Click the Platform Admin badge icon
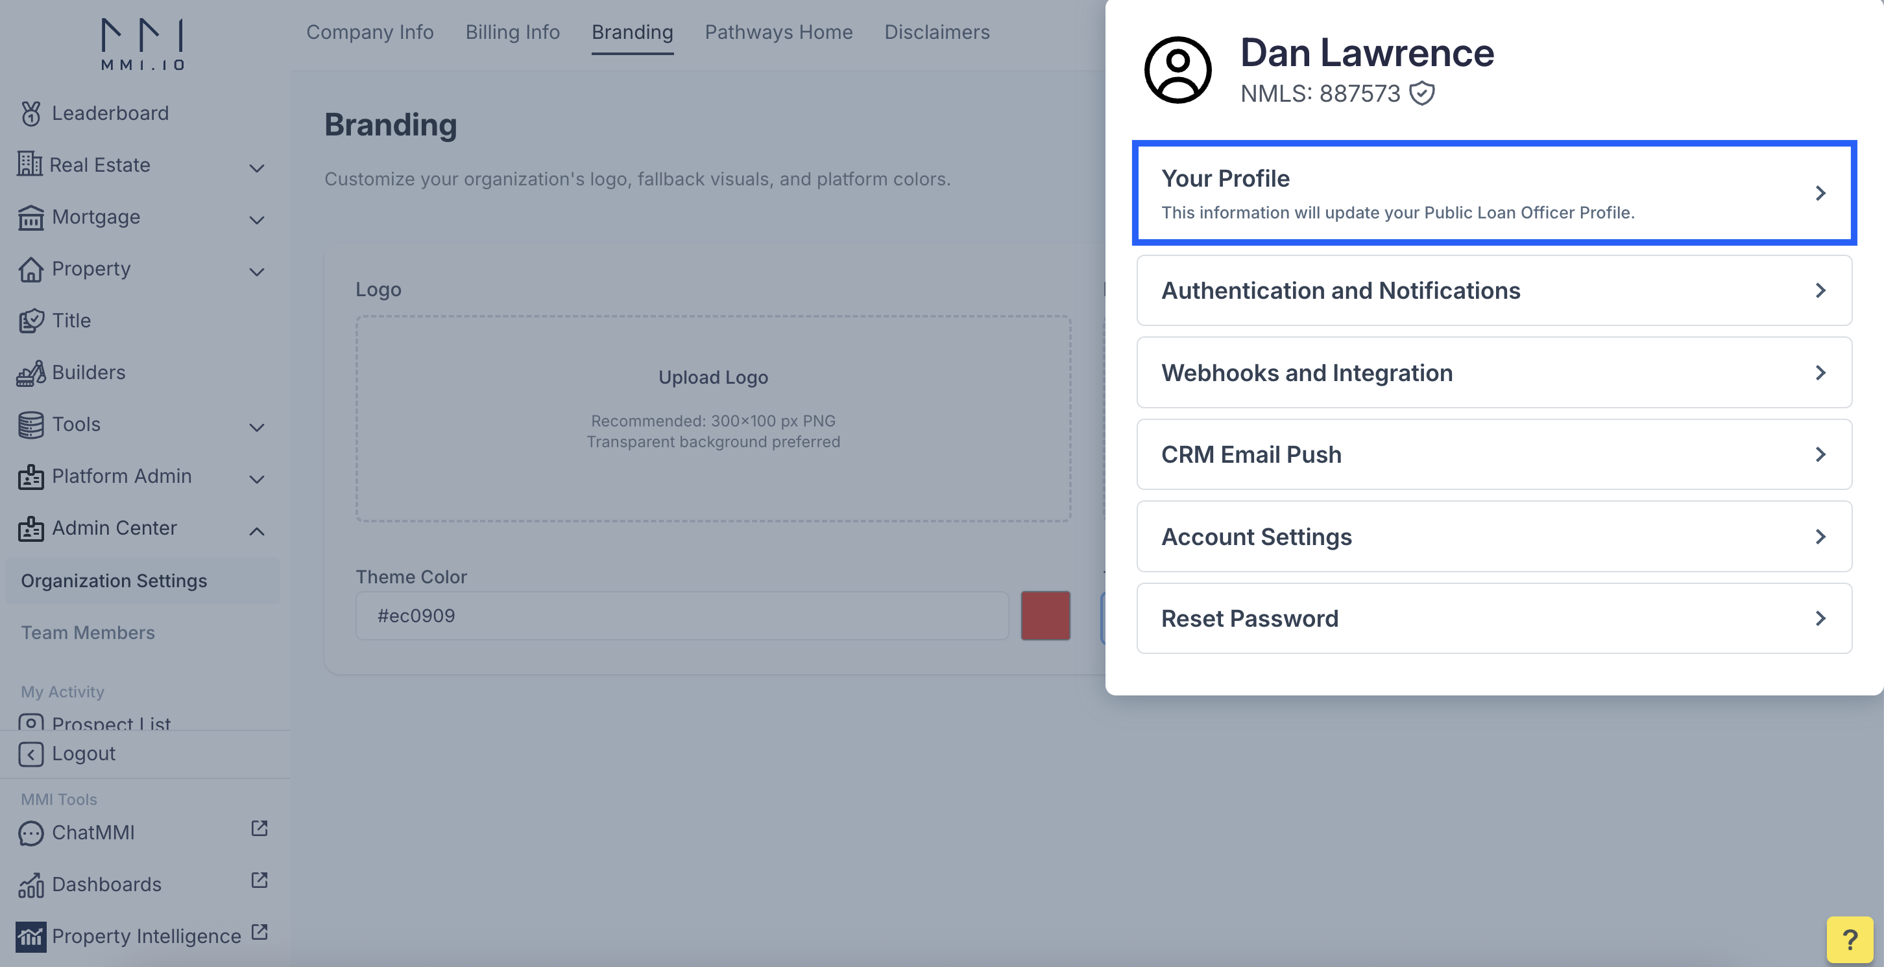1884x967 pixels. pos(30,476)
